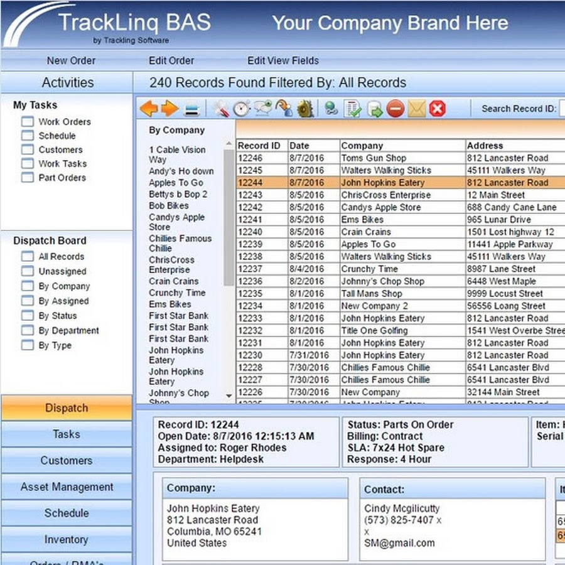Click the Company column header in the table
The width and height of the screenshot is (565, 565).
coord(402,146)
